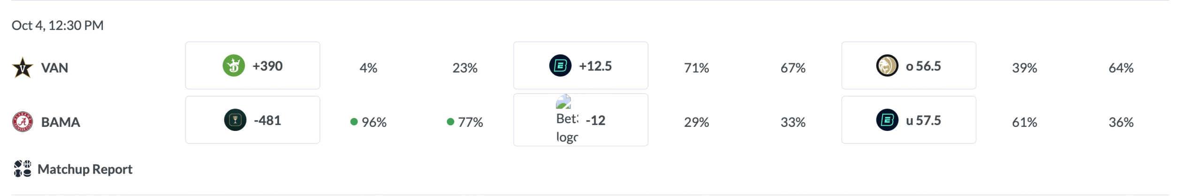The image size is (1201, 196).
Task: Click the broken Bet logo image
Action: 563,102
